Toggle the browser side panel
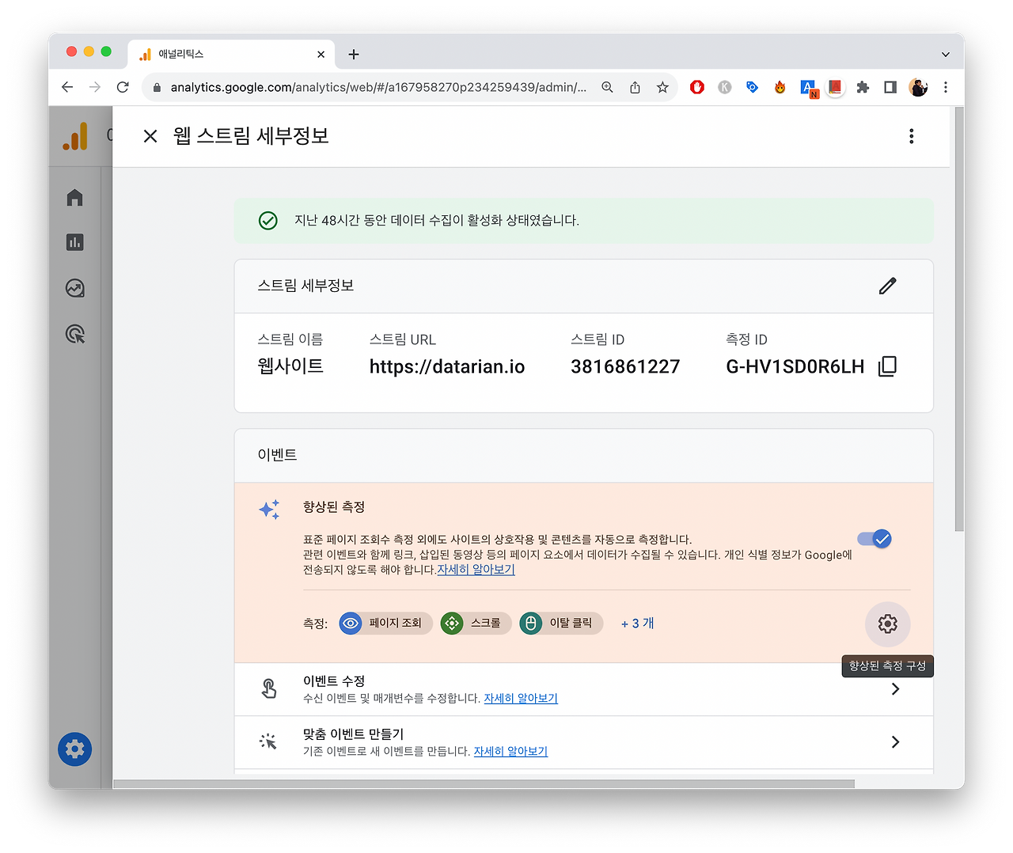 pyautogui.click(x=890, y=87)
